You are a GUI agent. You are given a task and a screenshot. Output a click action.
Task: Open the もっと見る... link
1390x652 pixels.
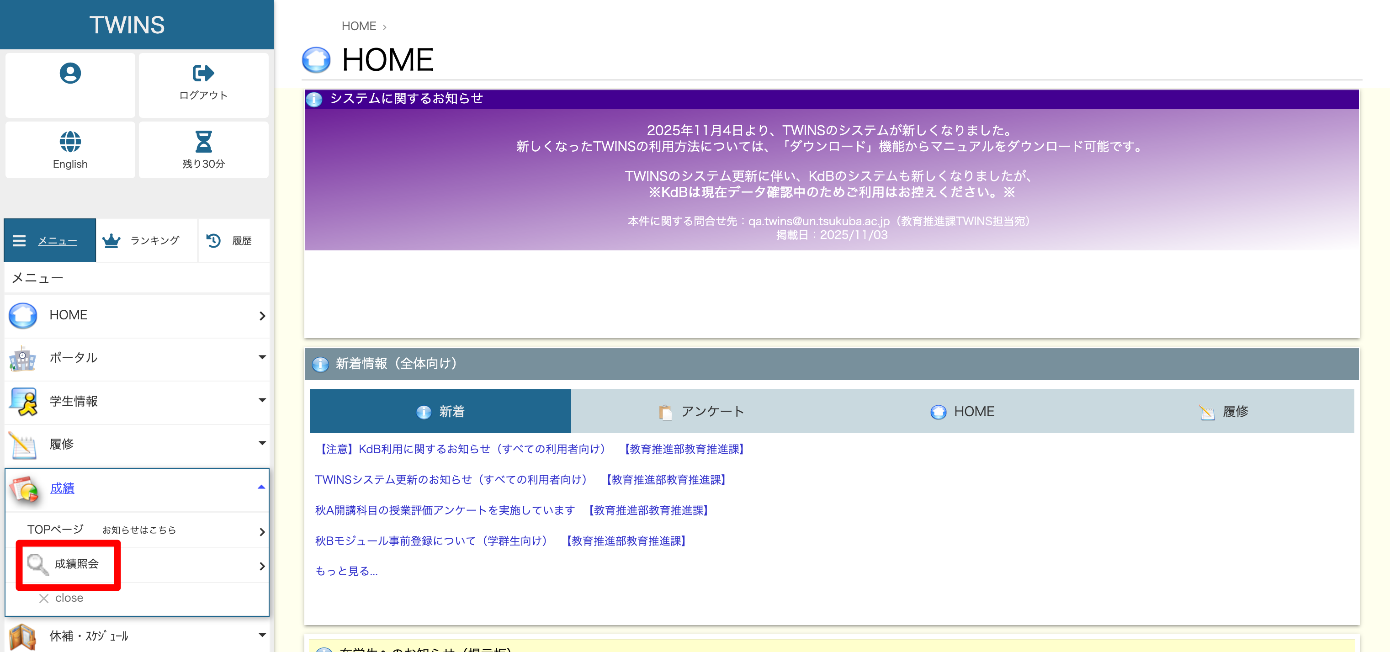[346, 571]
